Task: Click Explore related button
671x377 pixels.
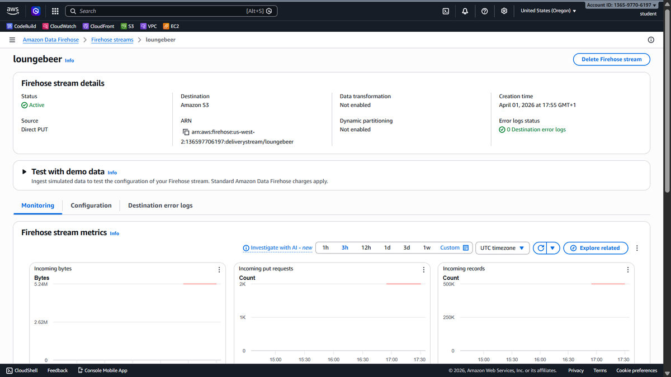Action: pyautogui.click(x=596, y=248)
